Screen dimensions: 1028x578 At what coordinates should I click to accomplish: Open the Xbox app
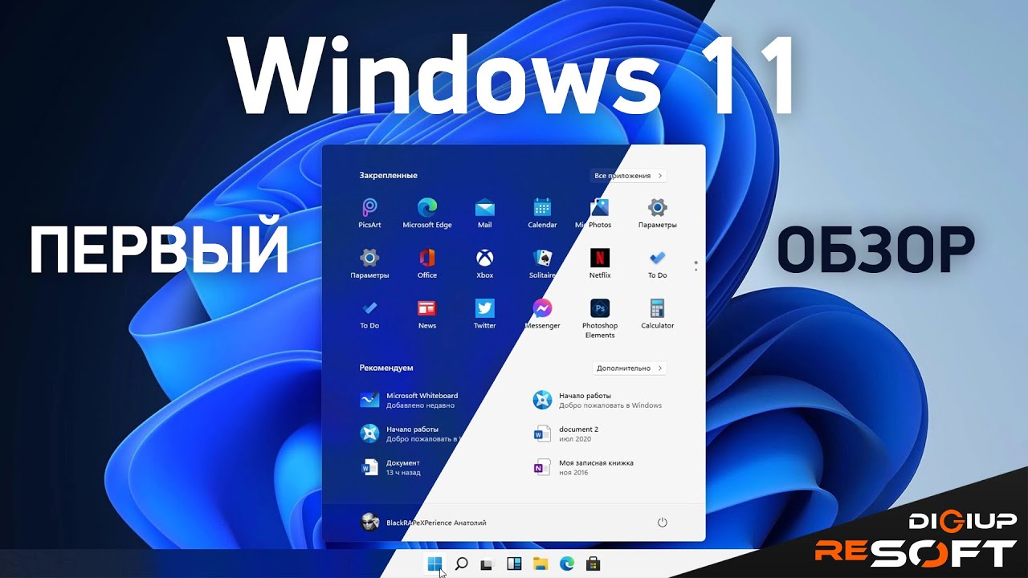pos(484,263)
